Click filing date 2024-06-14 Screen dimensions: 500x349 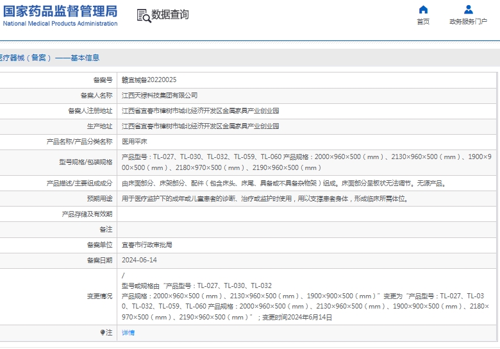pyautogui.click(x=139, y=260)
